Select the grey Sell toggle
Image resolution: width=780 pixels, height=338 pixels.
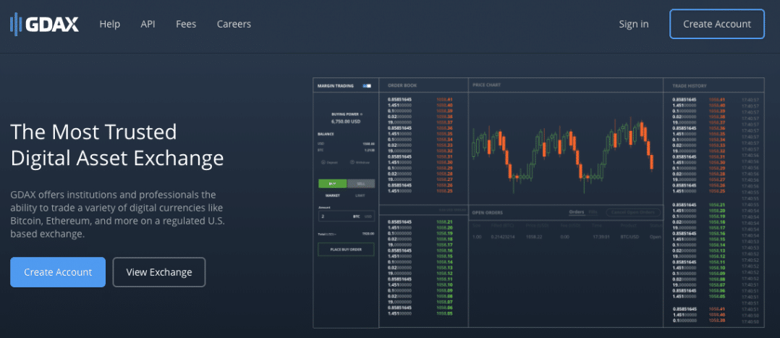pos(360,184)
